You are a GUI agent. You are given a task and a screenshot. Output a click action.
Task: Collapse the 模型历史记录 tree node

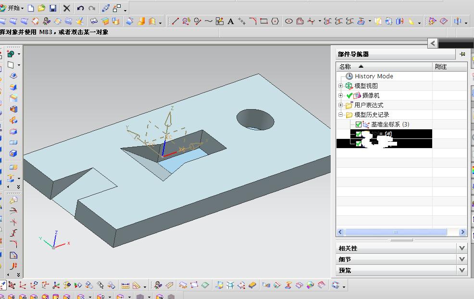click(340, 115)
